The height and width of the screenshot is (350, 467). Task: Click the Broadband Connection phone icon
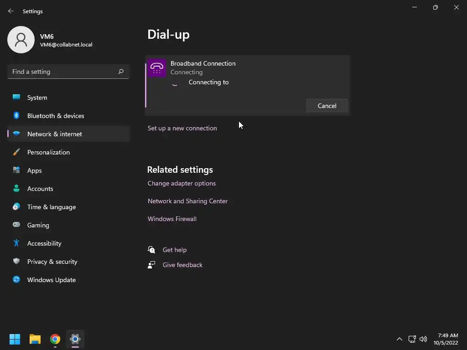(157, 68)
